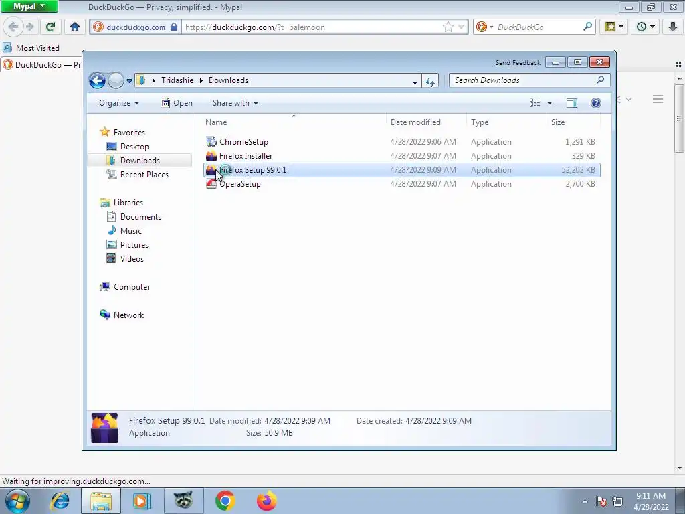Reload the page in Mypal
This screenshot has width=685, height=514.
(51, 27)
